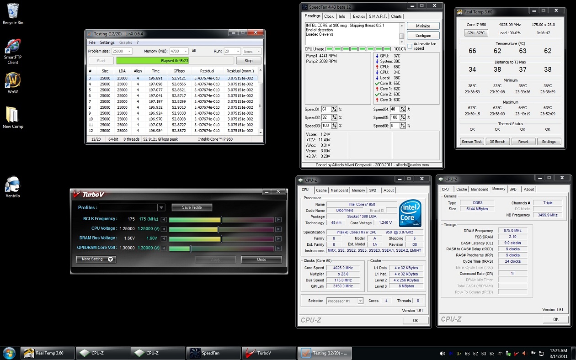576x360 pixels.
Task: Click the Windows Start orb
Action: [x=9, y=353]
